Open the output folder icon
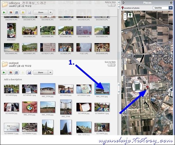Screen dimensions: 175x145 coord(5,64)
